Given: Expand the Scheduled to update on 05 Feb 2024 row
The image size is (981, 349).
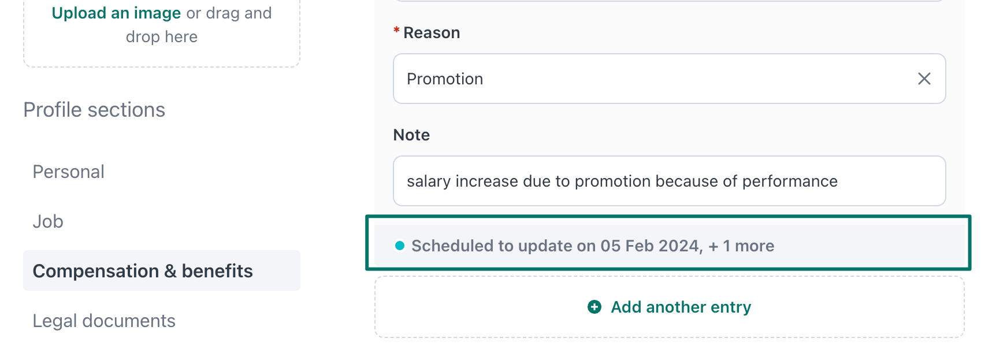Looking at the screenshot, I should tap(669, 246).
